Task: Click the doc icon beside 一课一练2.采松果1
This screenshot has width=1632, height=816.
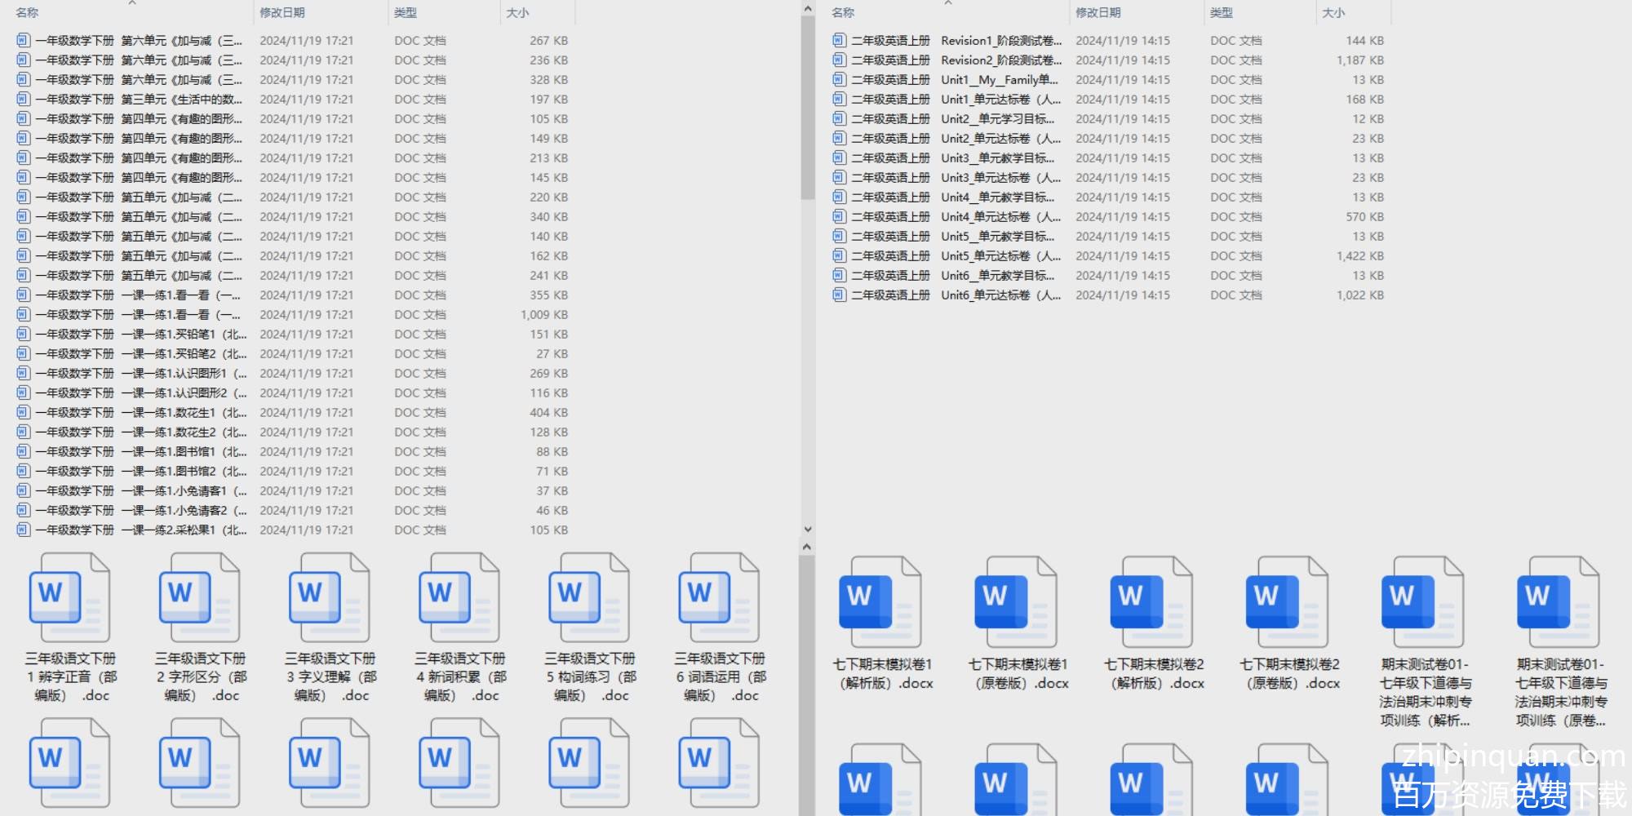Action: pos(23,530)
